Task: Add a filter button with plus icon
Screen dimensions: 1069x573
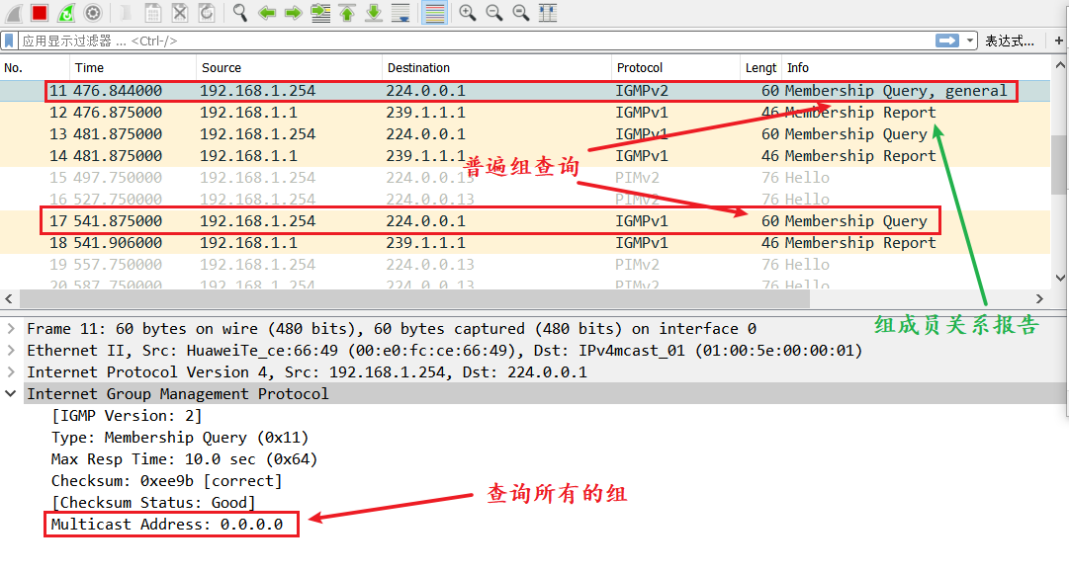Action: click(x=1059, y=41)
